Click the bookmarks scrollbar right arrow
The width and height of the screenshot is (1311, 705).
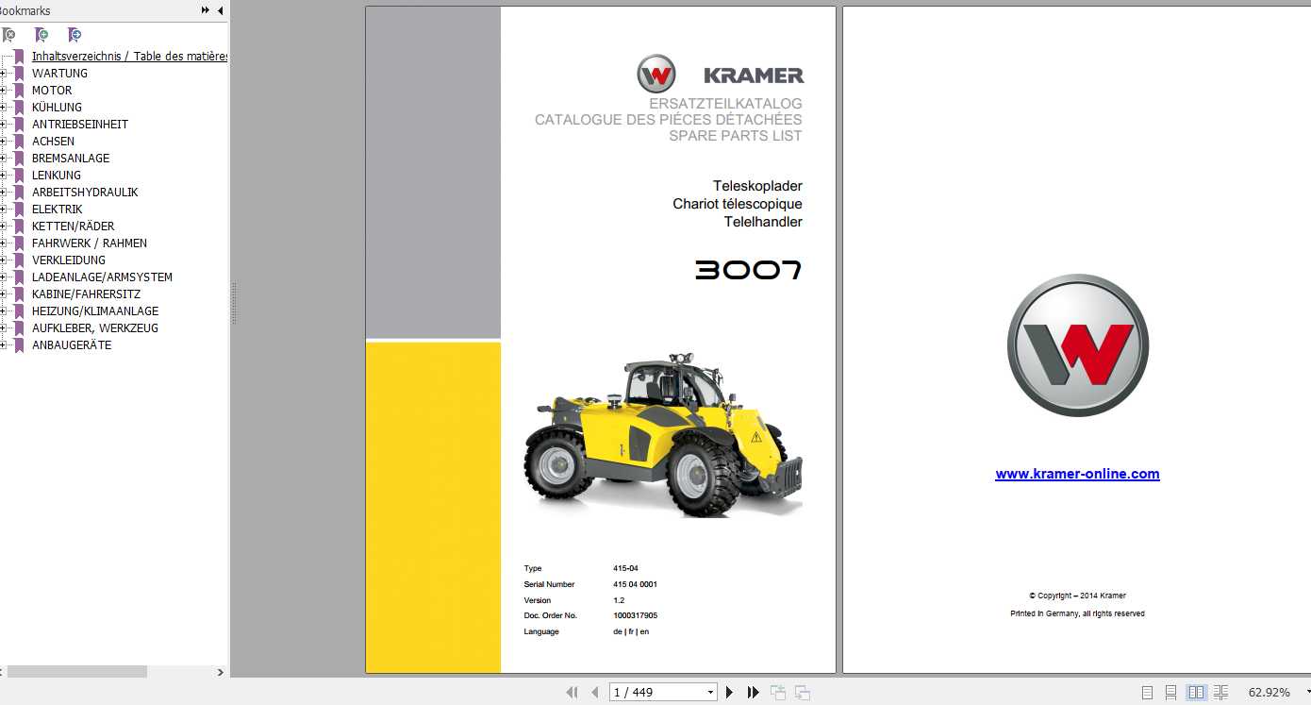[x=221, y=672]
